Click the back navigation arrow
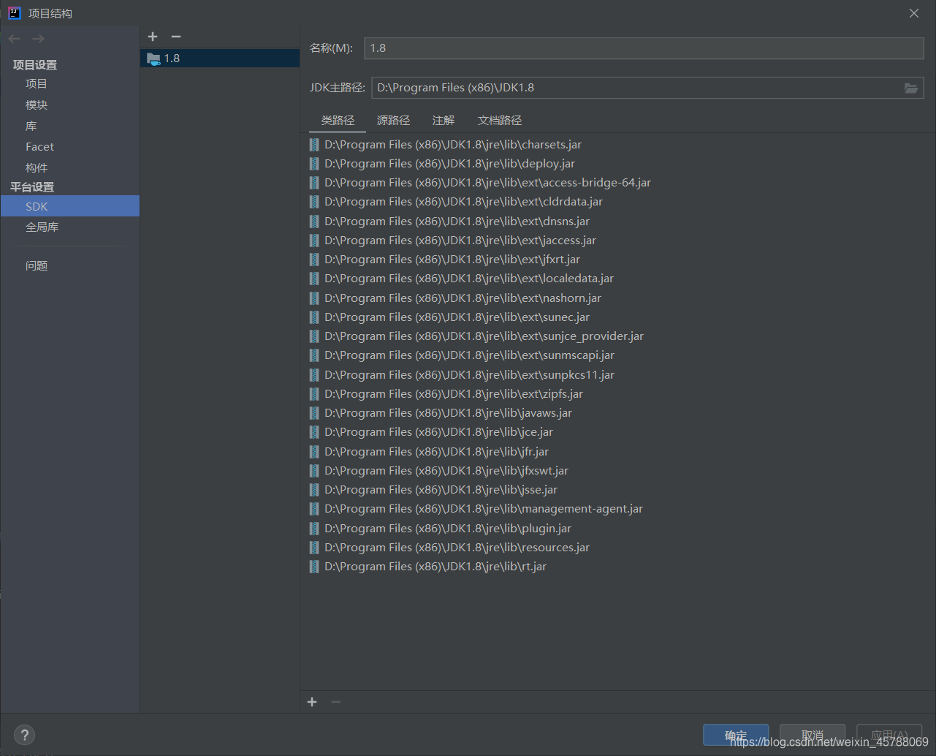Image resolution: width=936 pixels, height=756 pixels. [15, 39]
